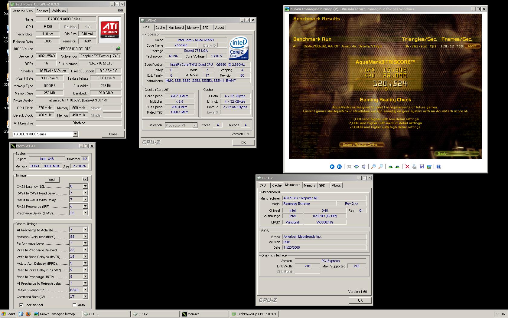Go to next image in picture viewer
Viewport: 508px width, 318px height.
[339, 167]
